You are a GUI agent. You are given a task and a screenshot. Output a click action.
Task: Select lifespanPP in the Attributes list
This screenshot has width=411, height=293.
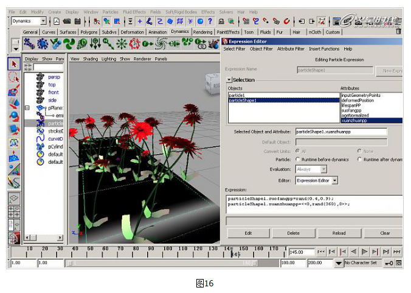pyautogui.click(x=371, y=105)
